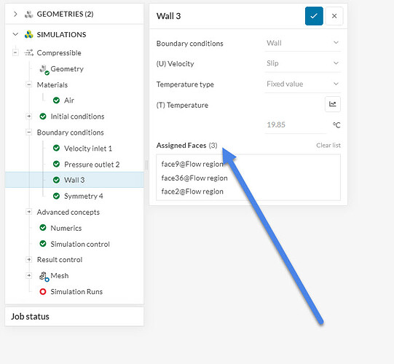
Task: Select Velocity inlet 1 boundary condition
Action: pos(87,149)
